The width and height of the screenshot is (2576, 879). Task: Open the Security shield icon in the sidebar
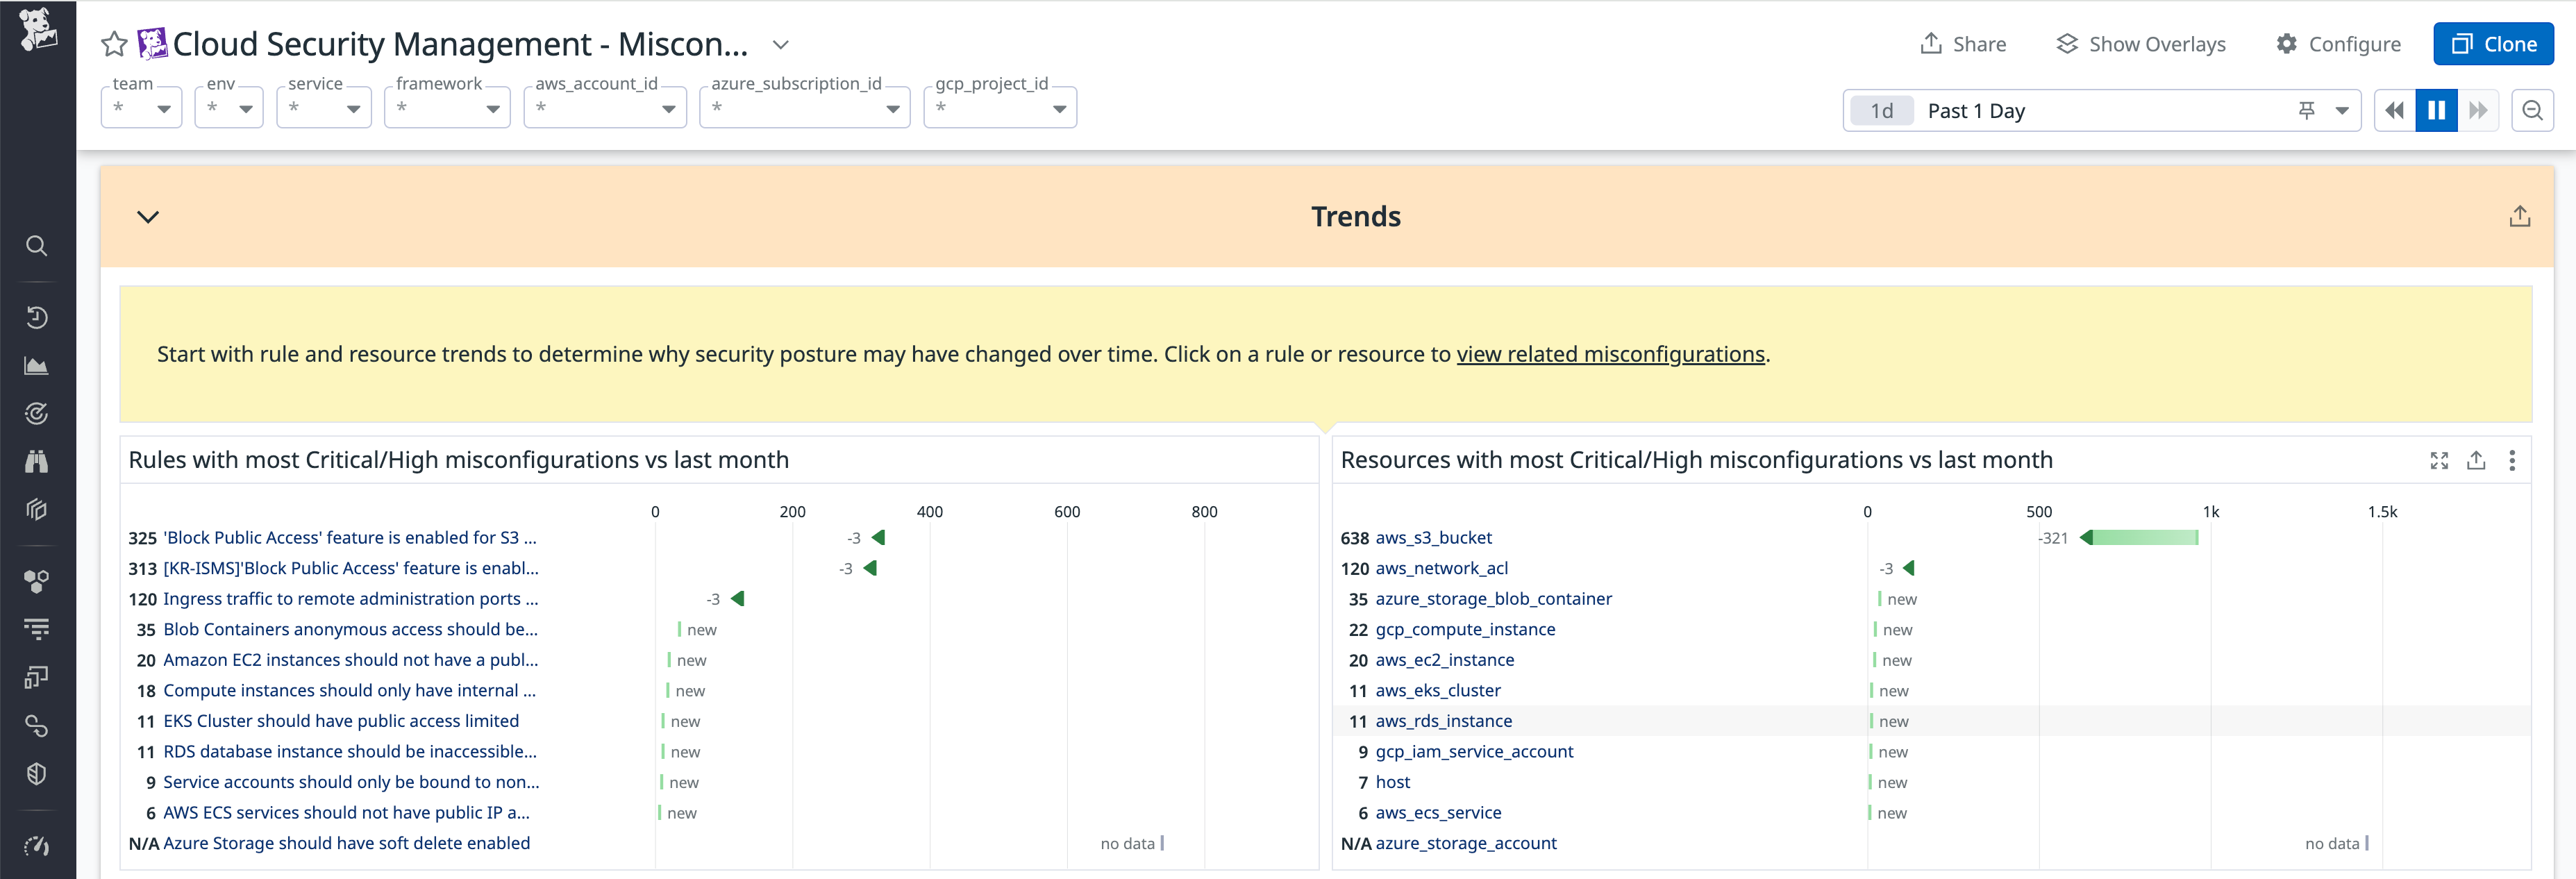pyautogui.click(x=37, y=773)
